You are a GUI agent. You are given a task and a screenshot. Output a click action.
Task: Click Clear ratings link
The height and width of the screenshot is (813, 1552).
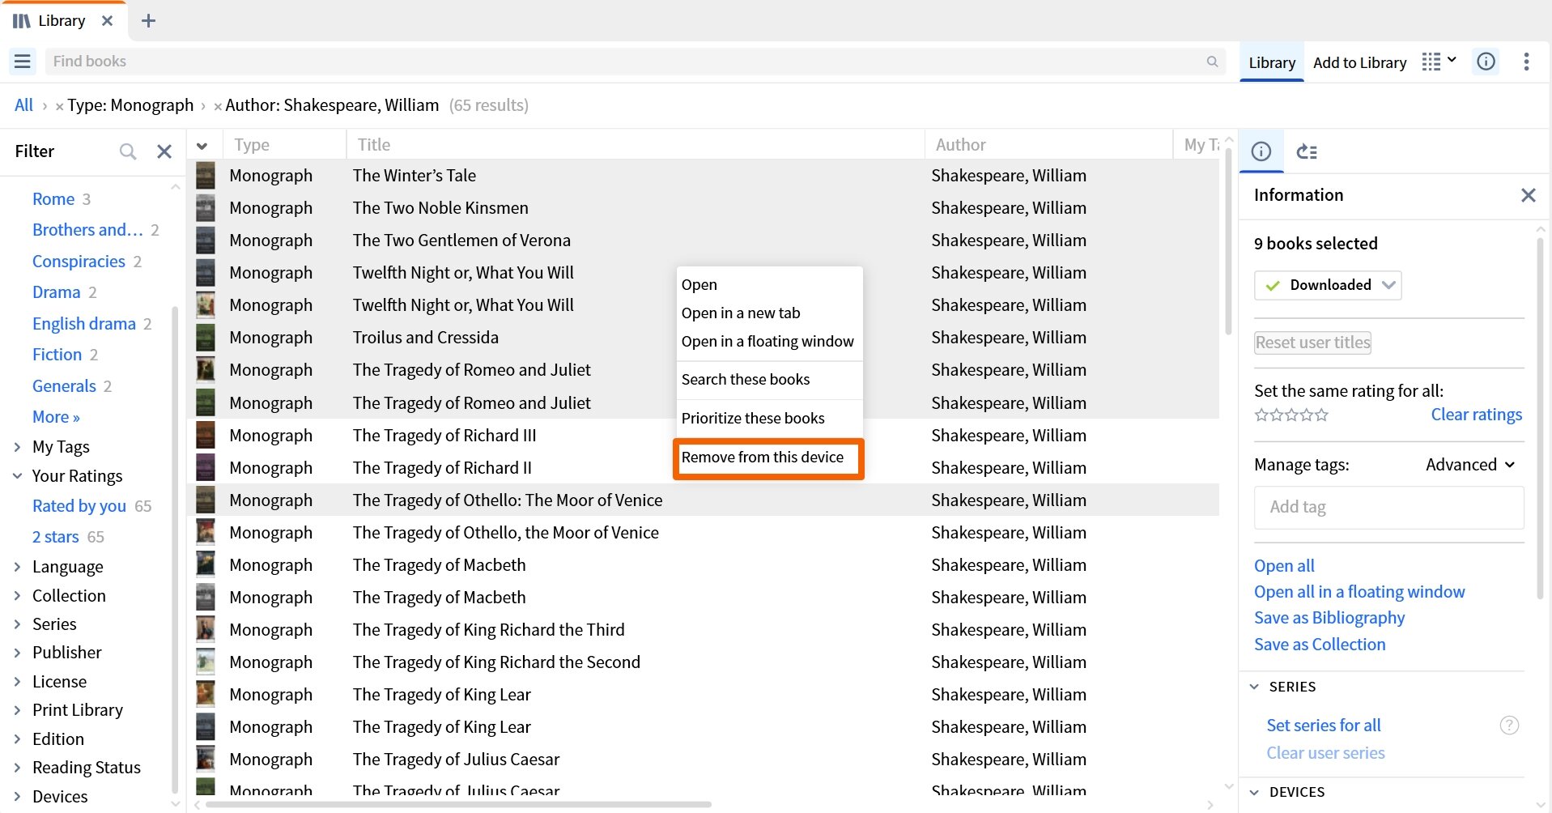(1476, 415)
